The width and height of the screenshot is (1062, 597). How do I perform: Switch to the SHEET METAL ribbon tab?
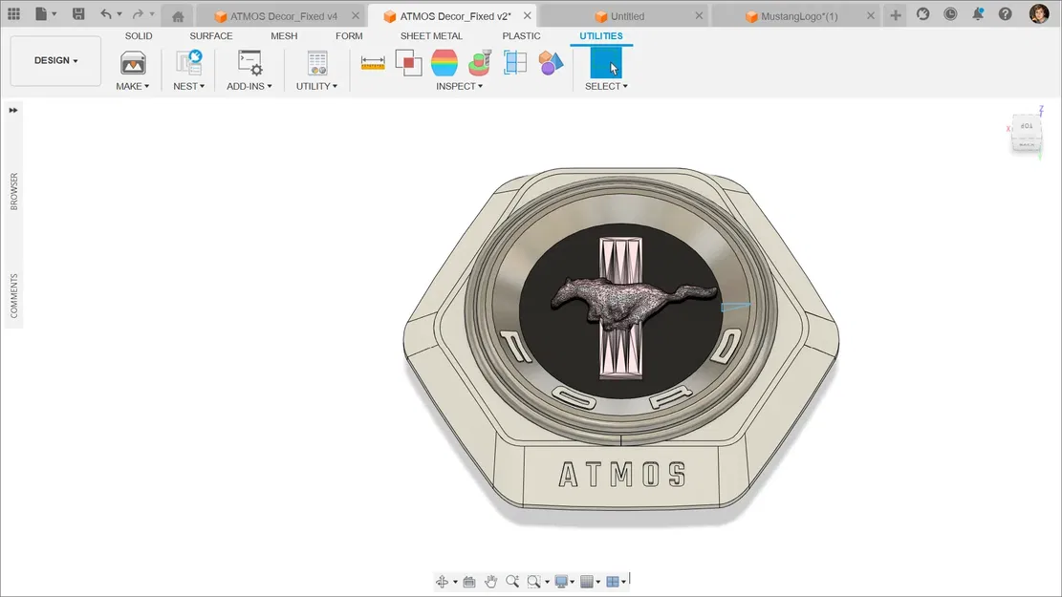tap(431, 35)
